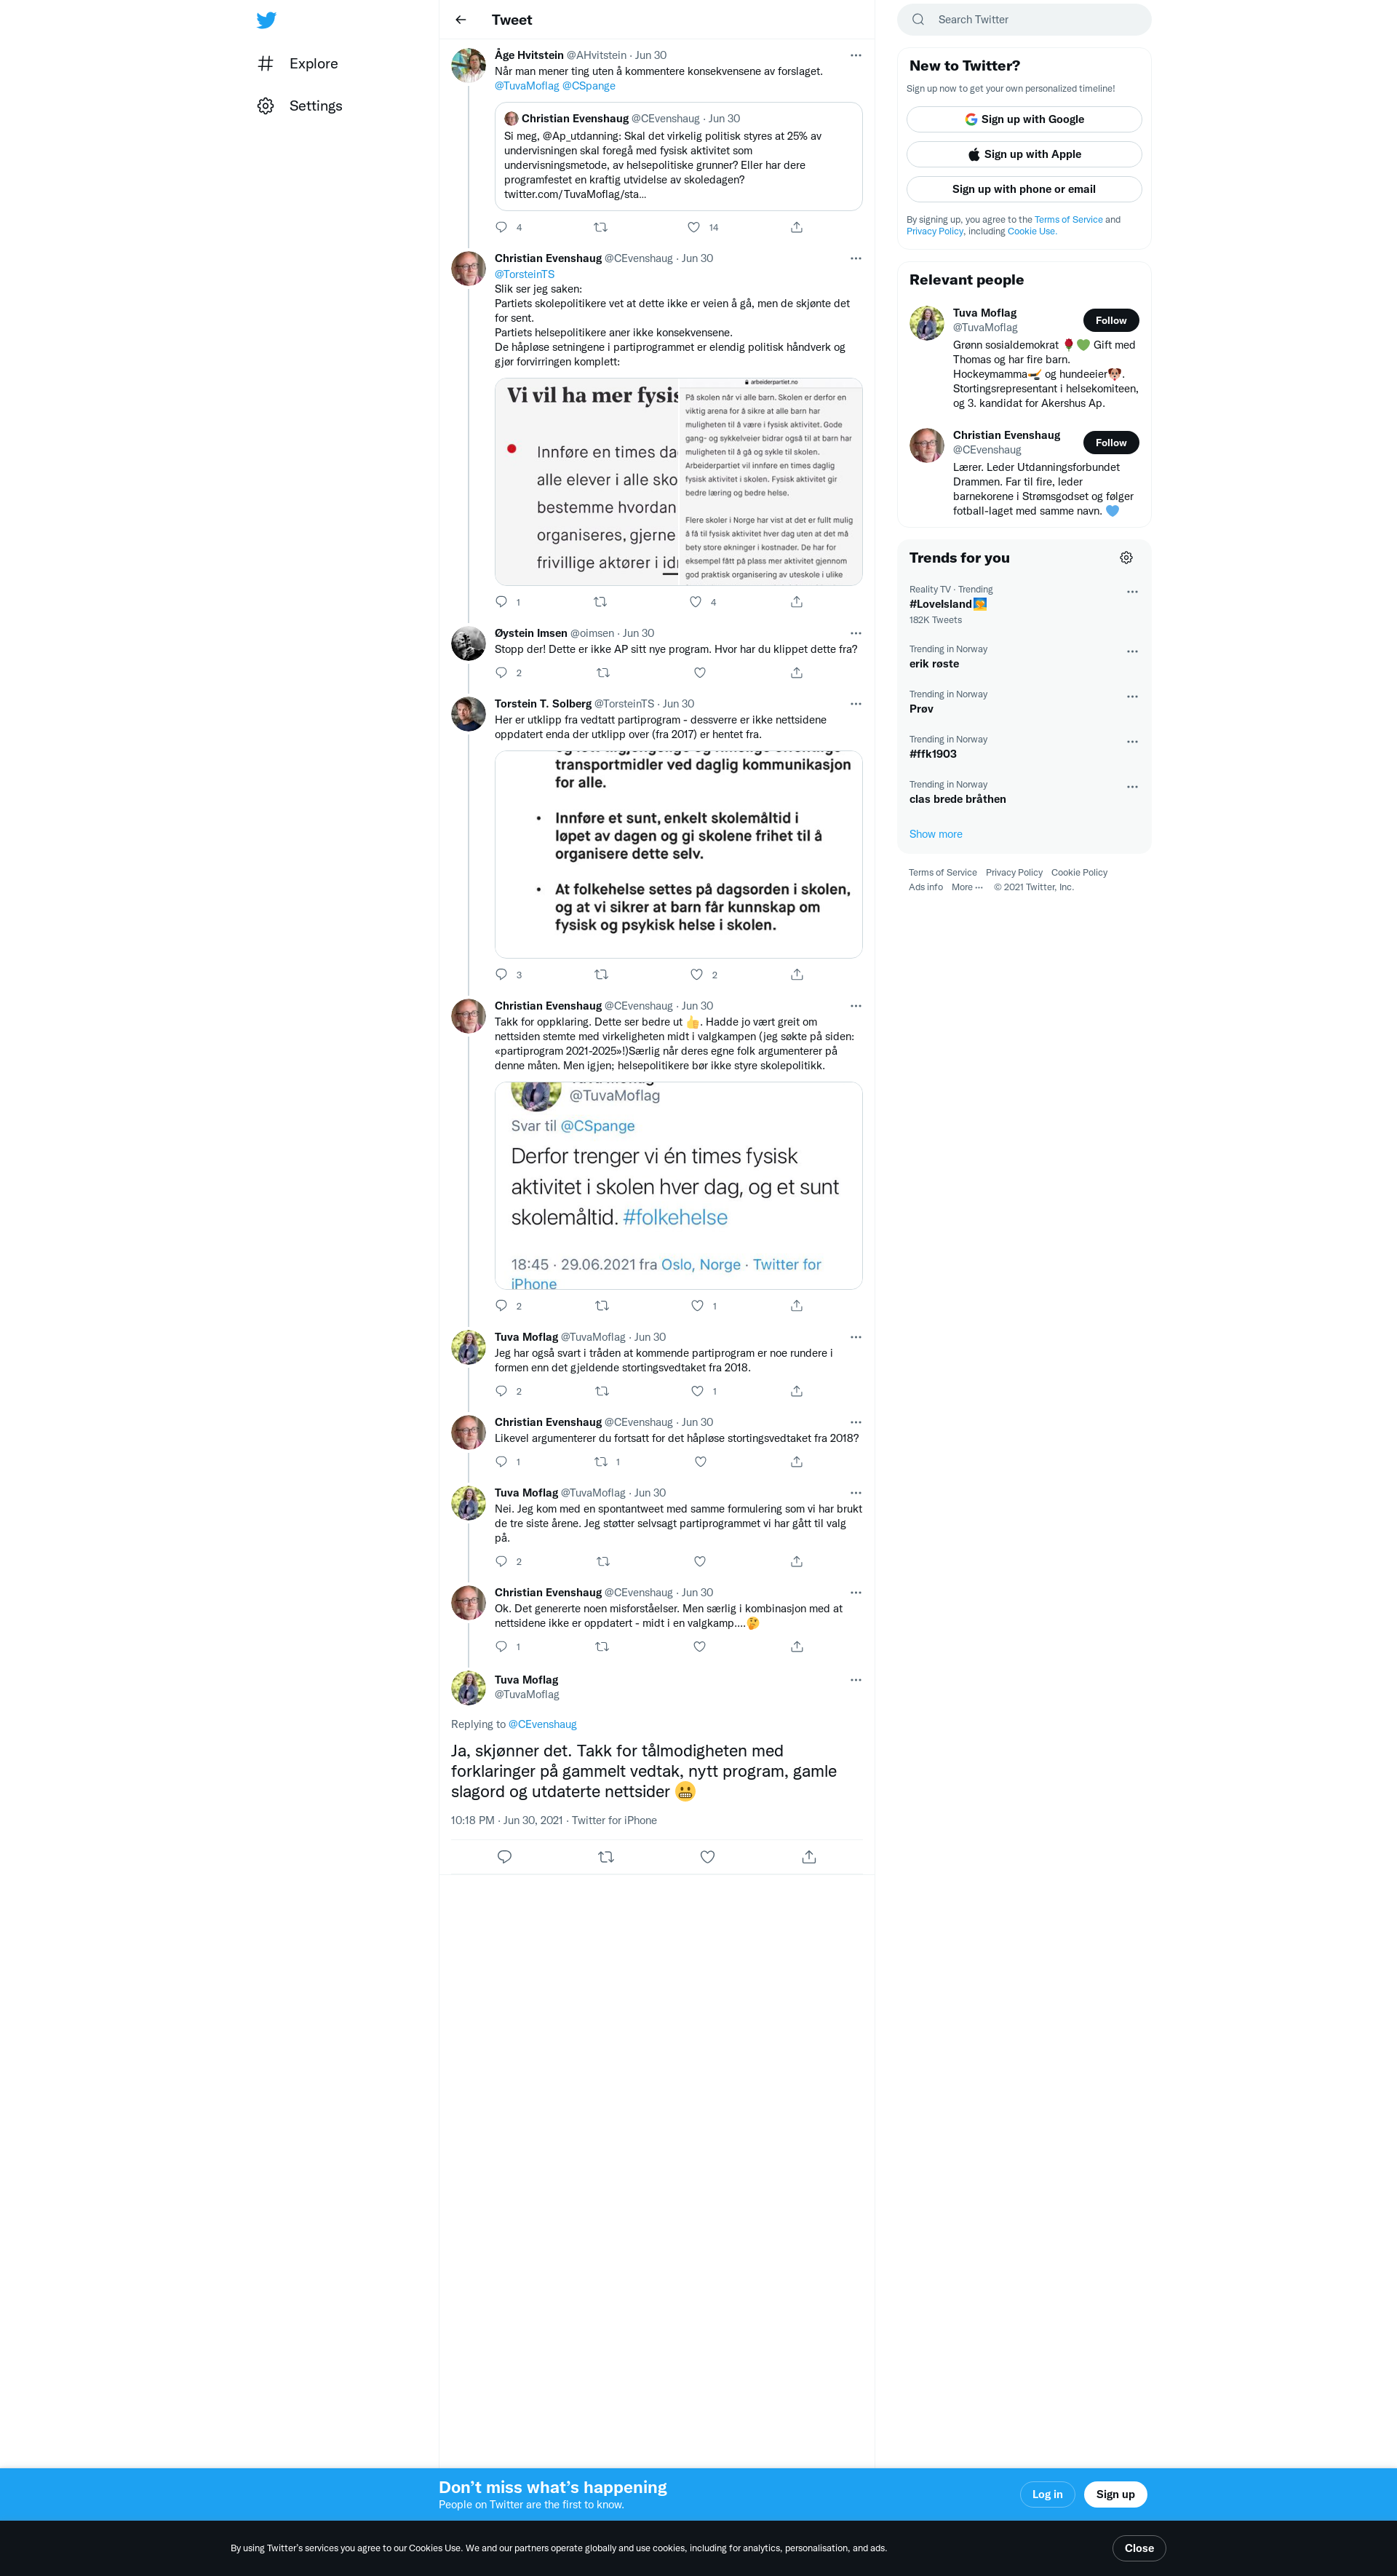
Task: Click the Log in button
Action: 1047,2494
